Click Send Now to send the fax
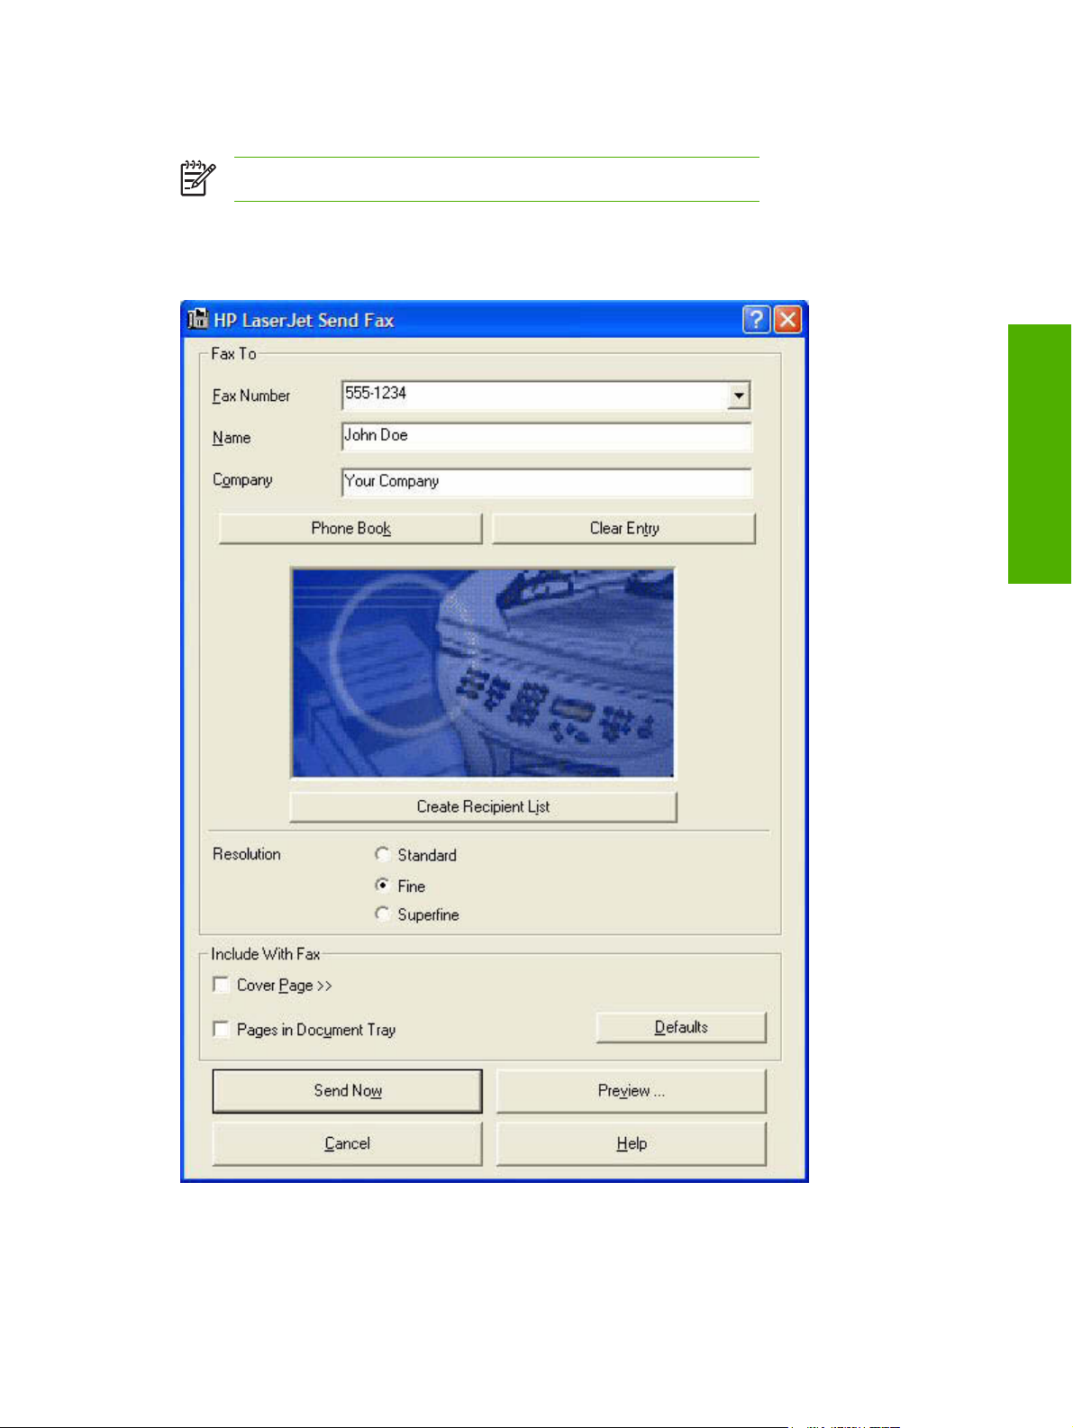Viewport: 1073px width, 1428px height. (x=348, y=1091)
